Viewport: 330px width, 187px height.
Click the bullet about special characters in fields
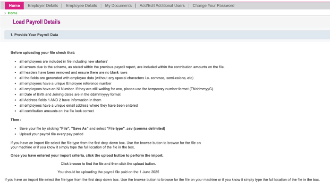[x=106, y=78]
